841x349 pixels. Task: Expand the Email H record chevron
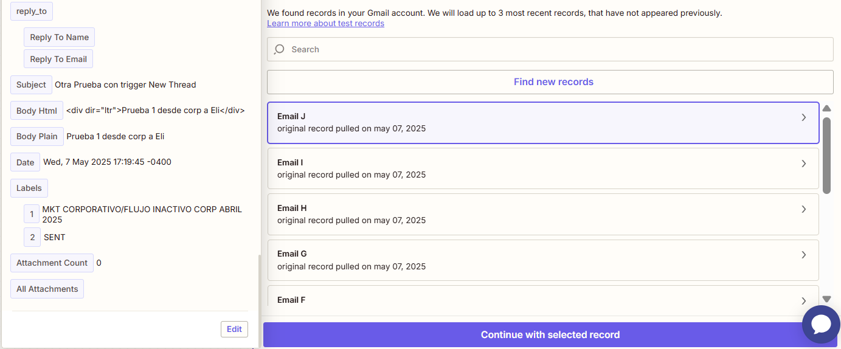[804, 209]
